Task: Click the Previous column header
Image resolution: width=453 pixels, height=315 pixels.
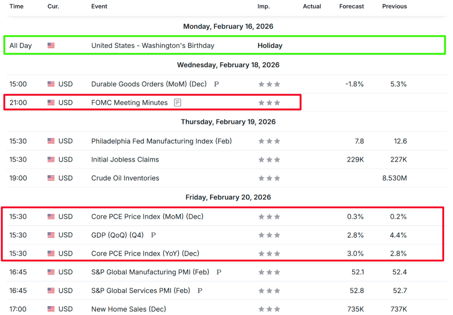Action: (394, 7)
